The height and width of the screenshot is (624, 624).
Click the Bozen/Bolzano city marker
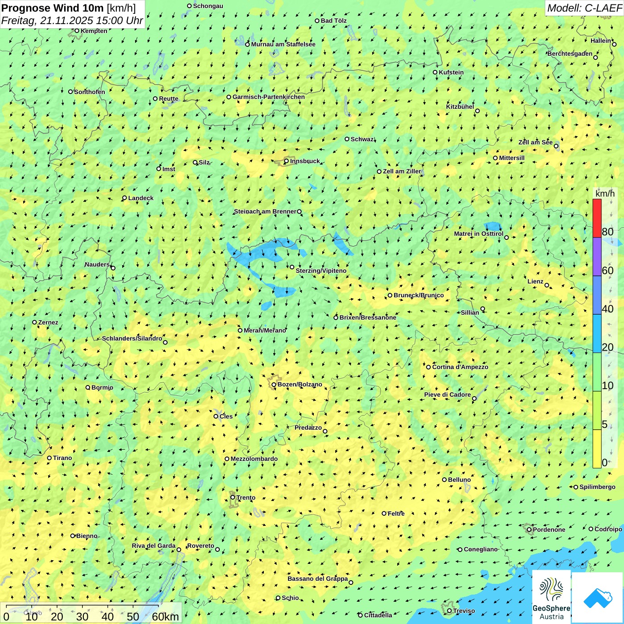tap(274, 385)
